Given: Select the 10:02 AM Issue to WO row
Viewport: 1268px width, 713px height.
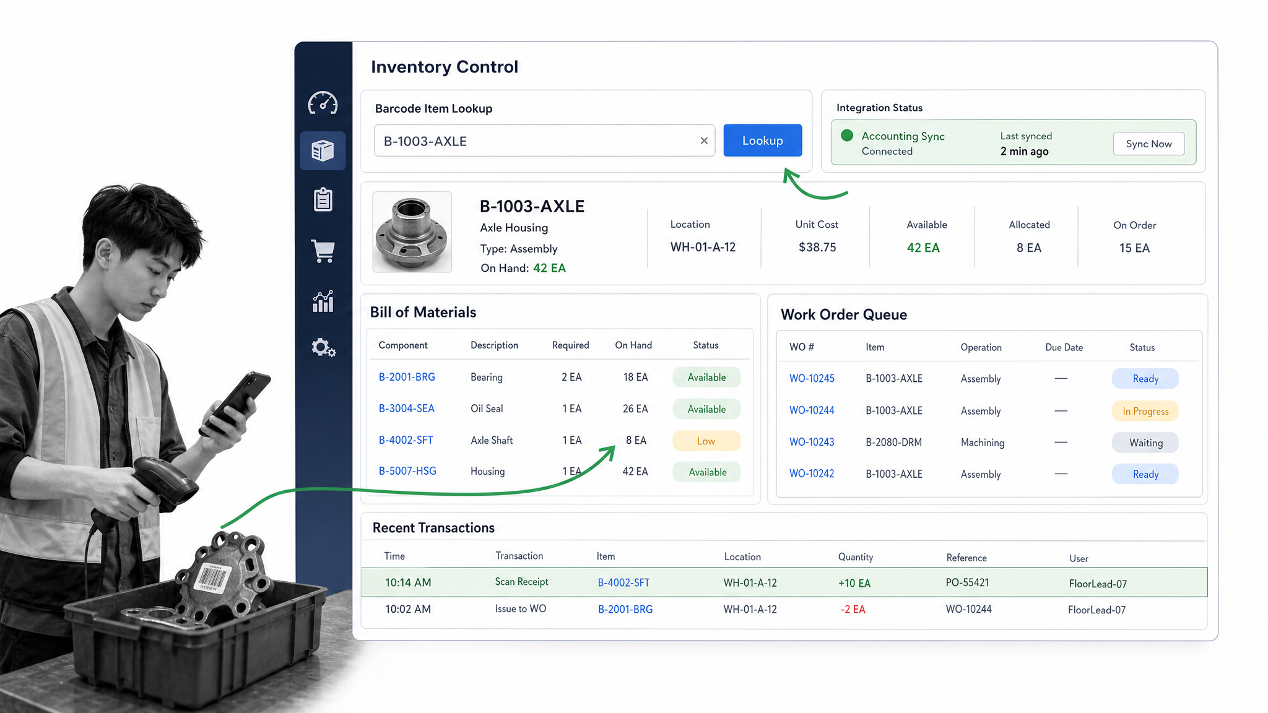Looking at the screenshot, I should pos(784,610).
